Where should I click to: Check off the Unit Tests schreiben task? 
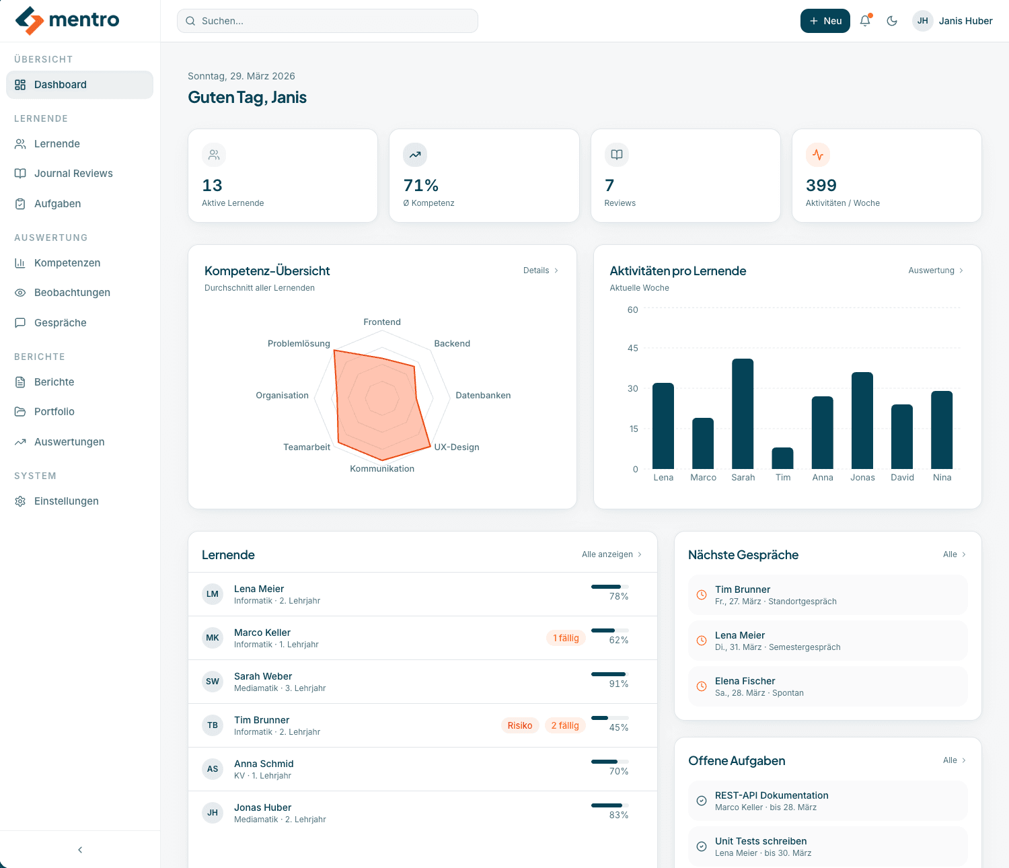click(x=701, y=846)
